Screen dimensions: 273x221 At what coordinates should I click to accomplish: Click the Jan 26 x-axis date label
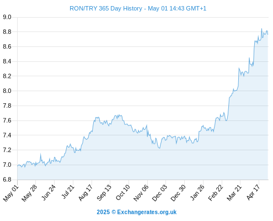pos(197,193)
